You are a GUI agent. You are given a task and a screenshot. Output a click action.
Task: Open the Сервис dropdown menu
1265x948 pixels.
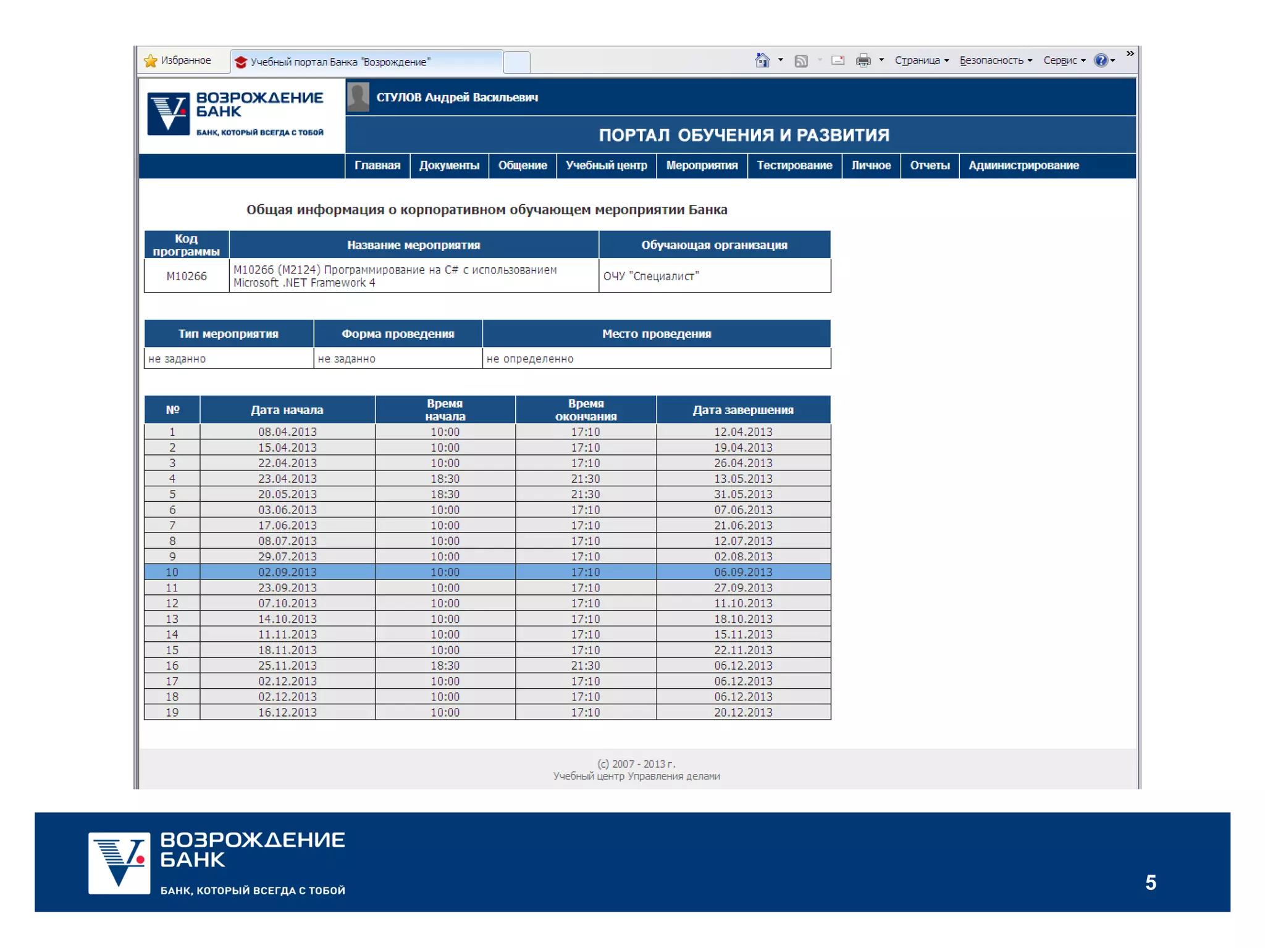coord(1064,60)
